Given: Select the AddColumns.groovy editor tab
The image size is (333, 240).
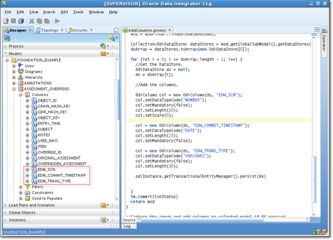Looking at the screenshot, I should [147, 30].
